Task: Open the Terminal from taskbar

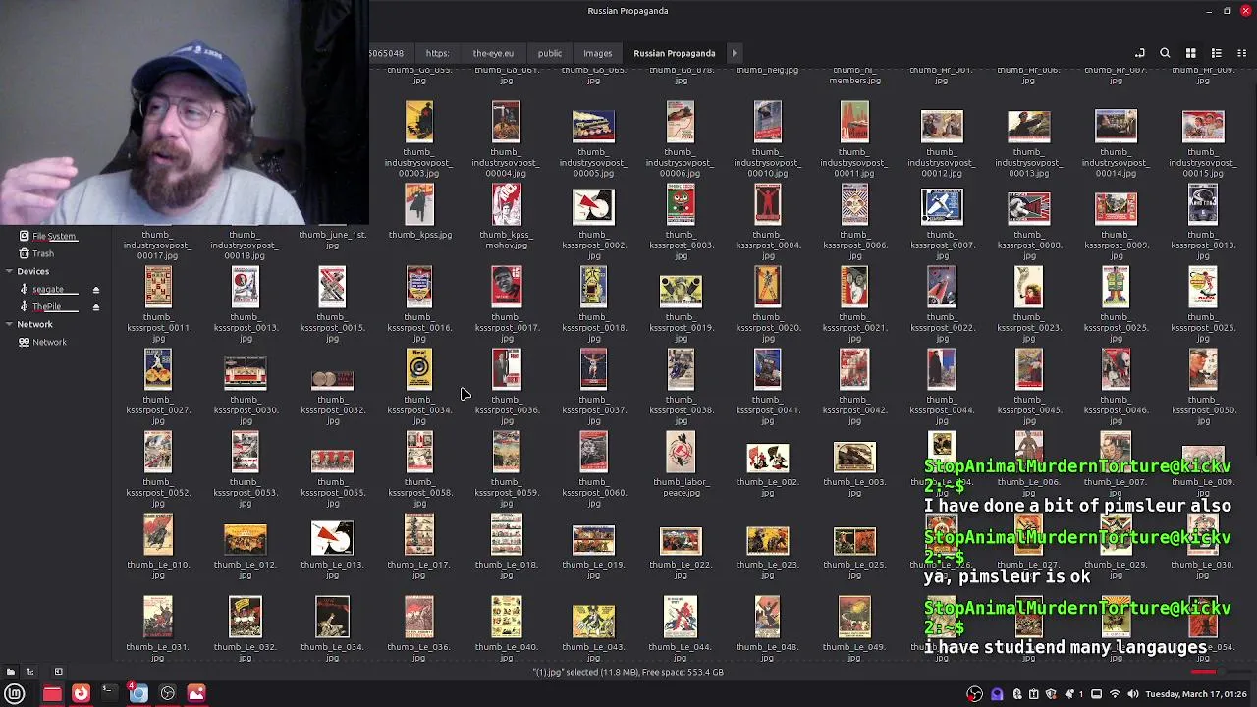Action: (x=109, y=693)
